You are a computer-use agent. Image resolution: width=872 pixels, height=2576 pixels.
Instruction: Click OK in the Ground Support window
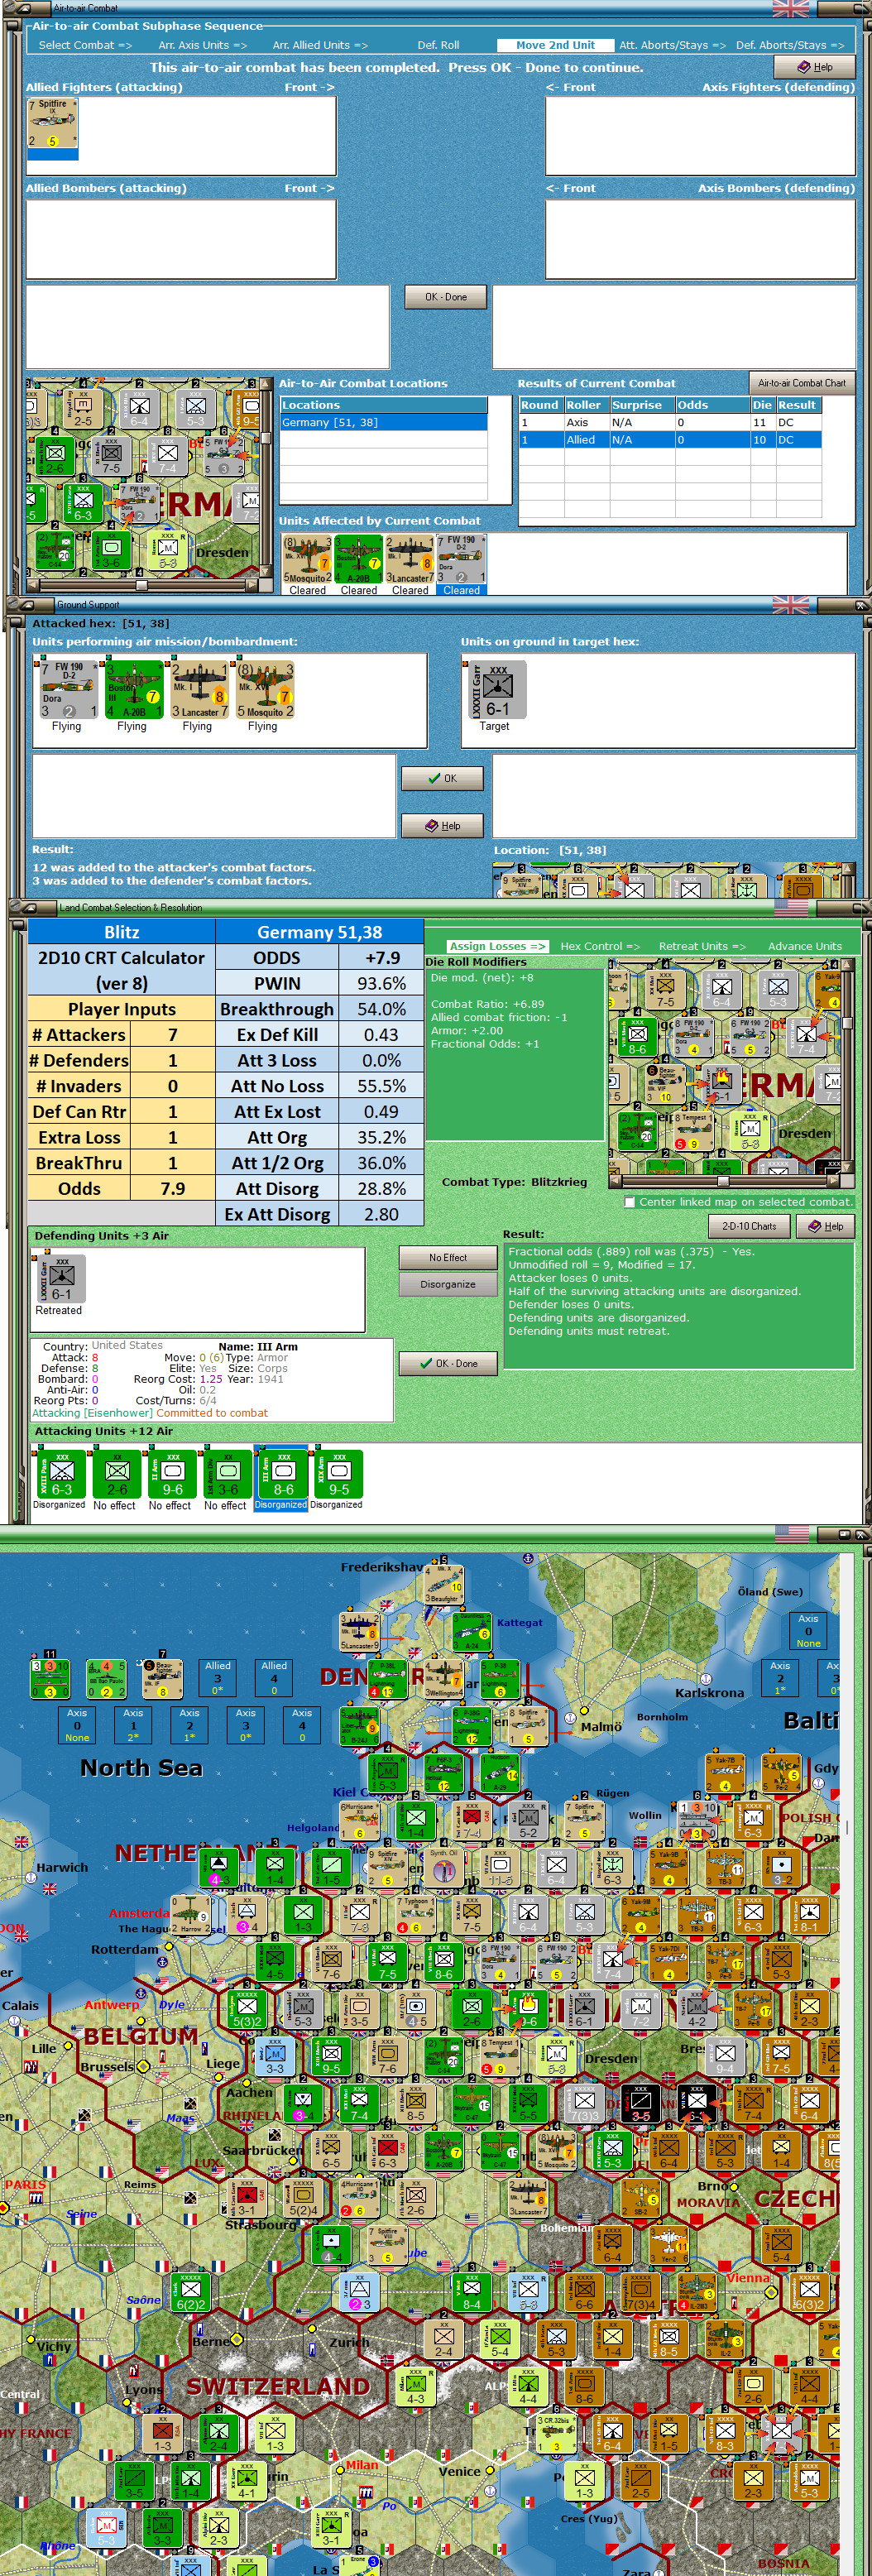click(x=442, y=778)
